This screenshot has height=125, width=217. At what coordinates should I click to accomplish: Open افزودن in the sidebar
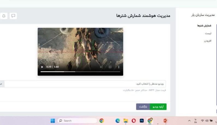[208, 41]
